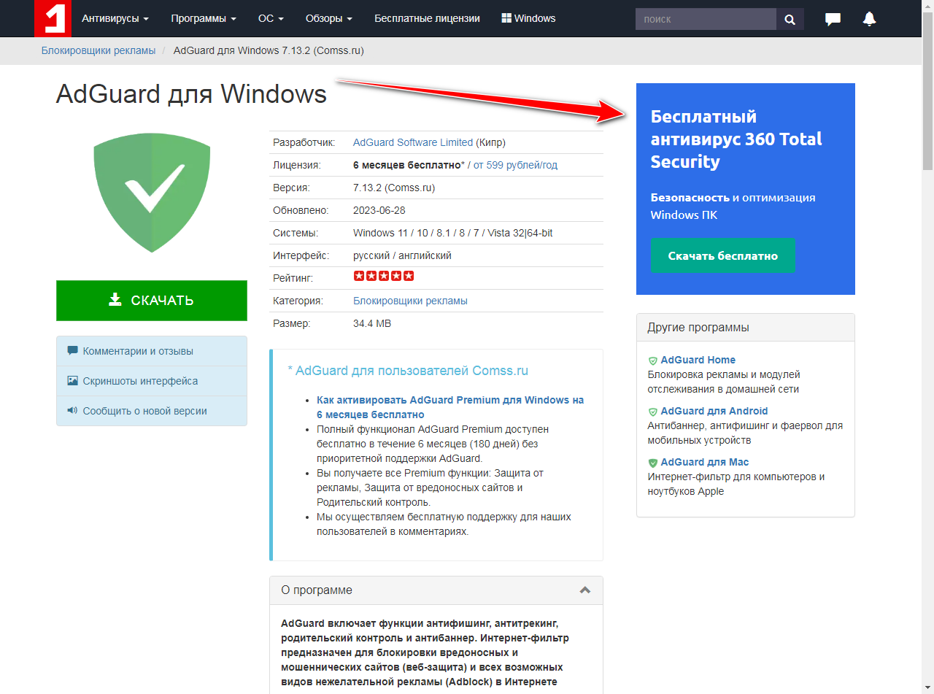934x694 pixels.
Task: Expand the Обзоры menu
Action: (x=329, y=18)
